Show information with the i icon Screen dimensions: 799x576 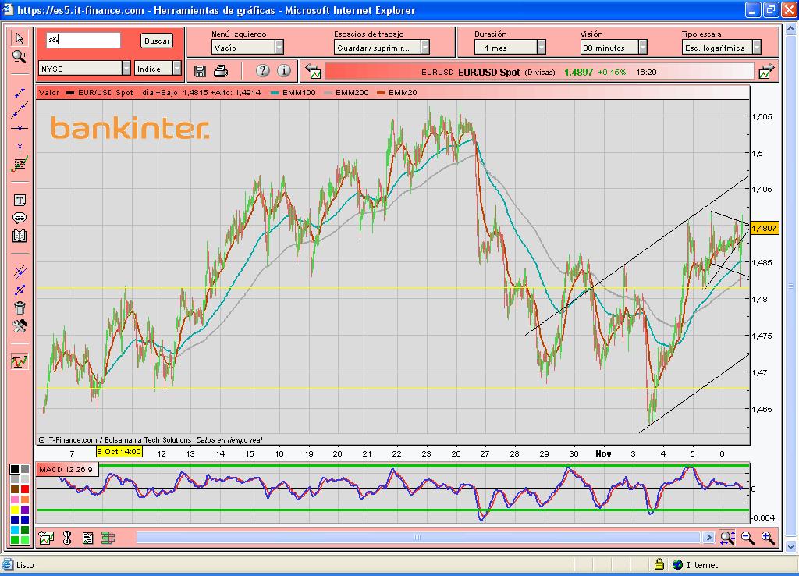(284, 70)
